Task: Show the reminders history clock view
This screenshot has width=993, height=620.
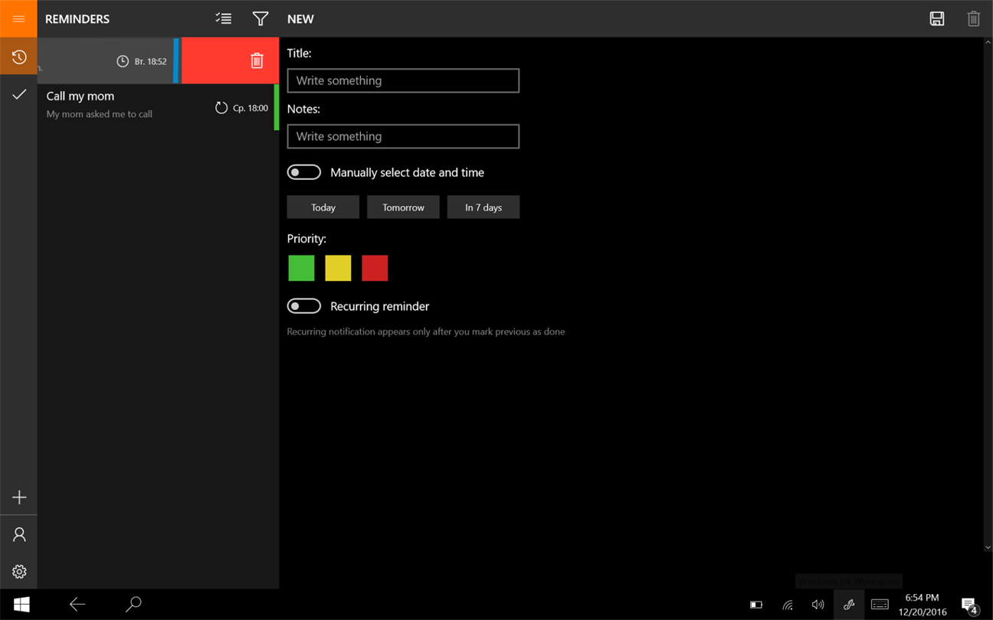Action: pos(18,57)
